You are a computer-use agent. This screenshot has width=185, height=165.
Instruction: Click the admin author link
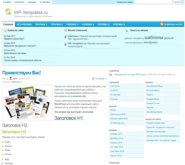coord(15,79)
